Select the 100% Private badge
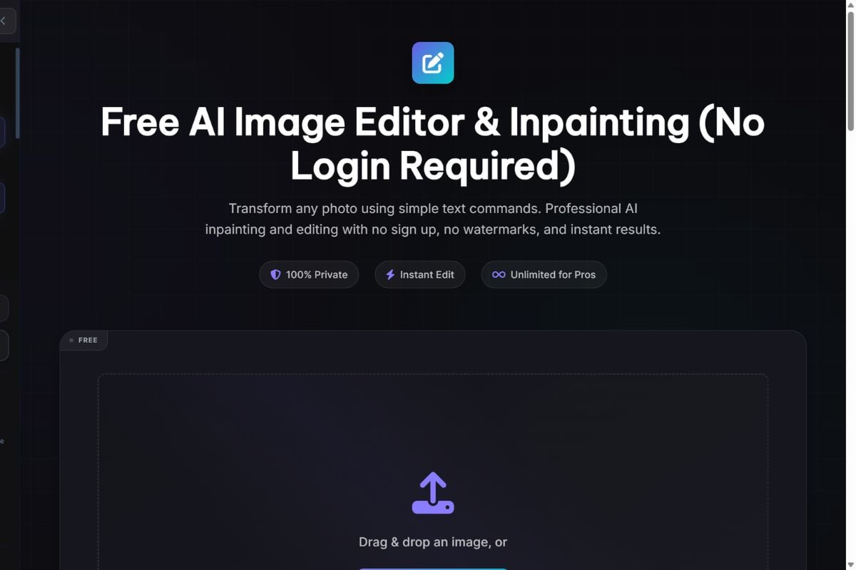 pyautogui.click(x=309, y=274)
